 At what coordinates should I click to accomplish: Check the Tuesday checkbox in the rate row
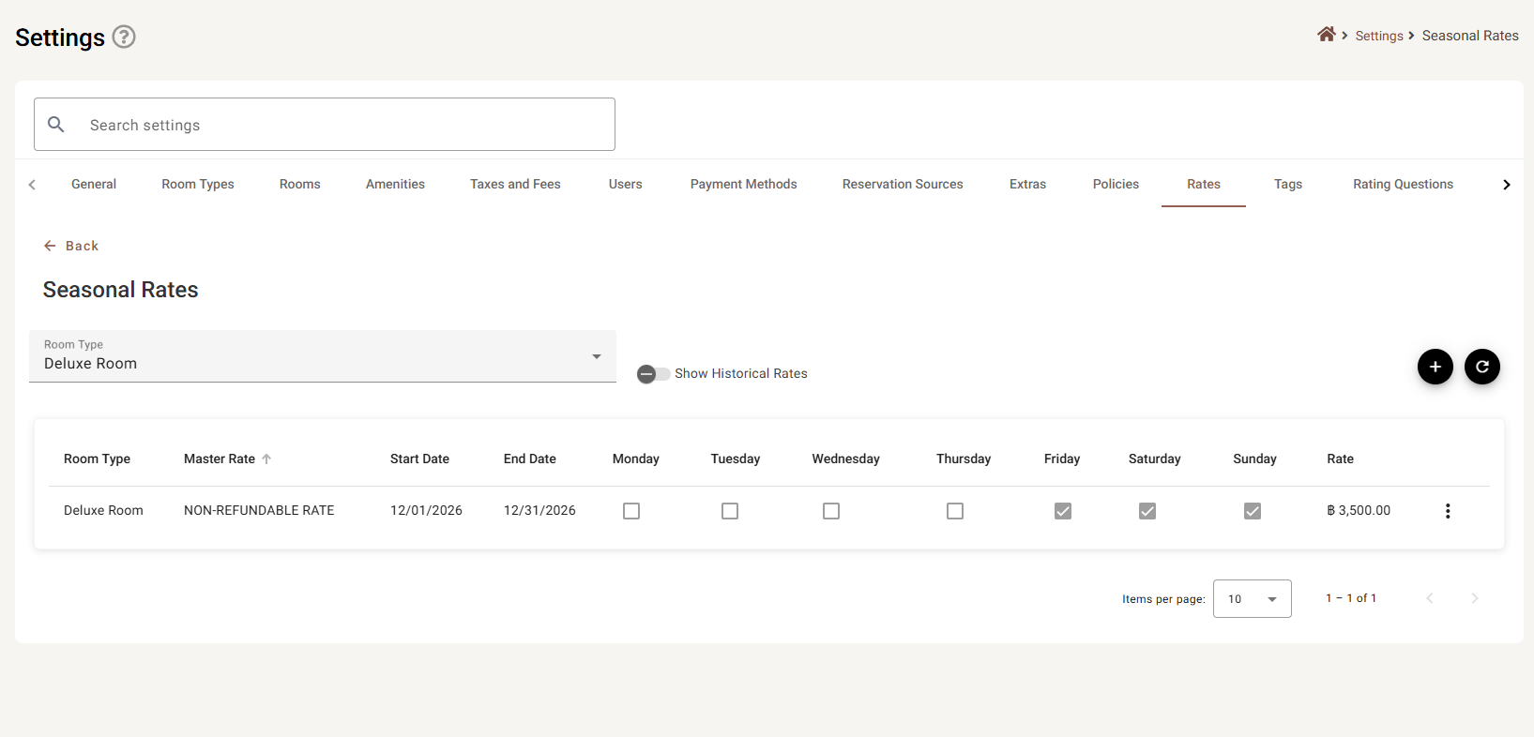click(x=730, y=511)
